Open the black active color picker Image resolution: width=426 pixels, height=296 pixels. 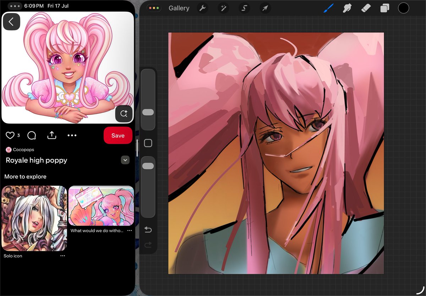pos(404,8)
